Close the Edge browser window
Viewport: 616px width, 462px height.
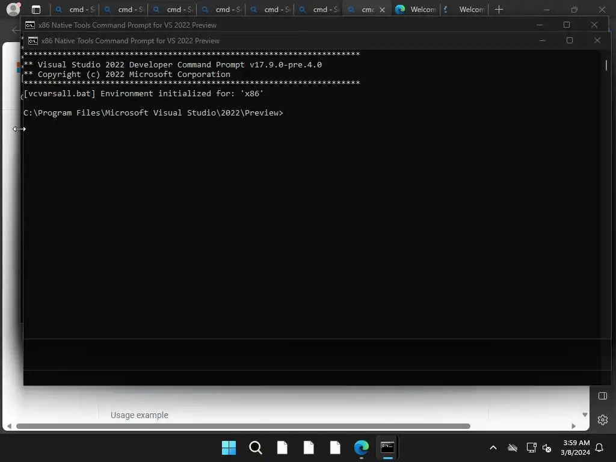602,10
